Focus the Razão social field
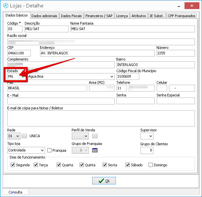Screen dimensions: 202x197 101,42
